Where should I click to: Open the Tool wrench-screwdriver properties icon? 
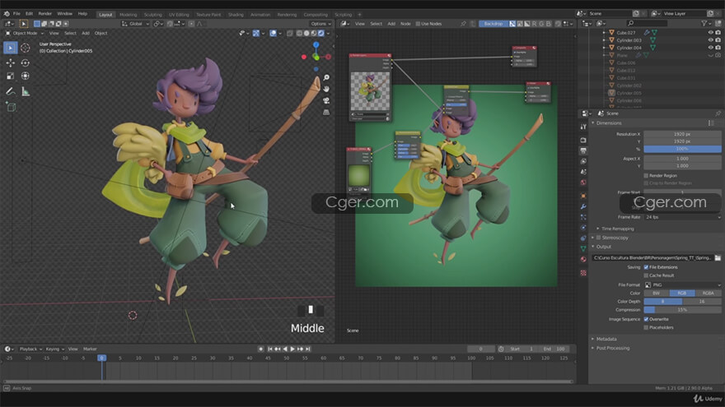coord(583,127)
